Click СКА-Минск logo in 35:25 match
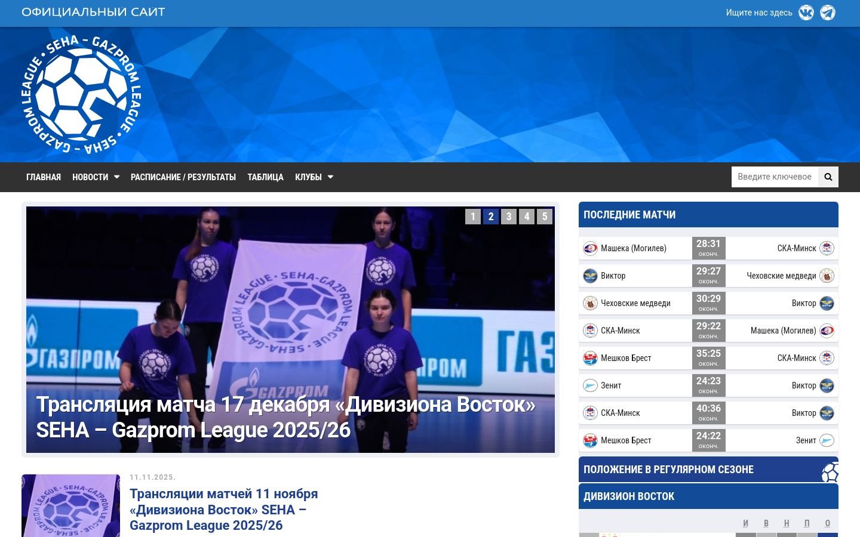Screen dimensions: 860x537 pos(827,358)
